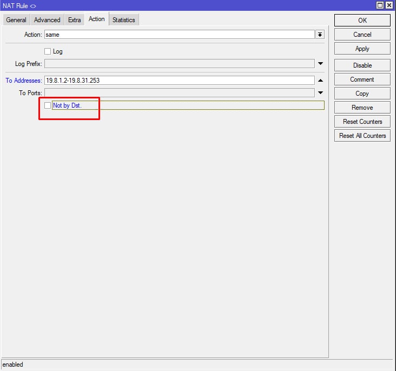Click the enabled status text

(12, 365)
